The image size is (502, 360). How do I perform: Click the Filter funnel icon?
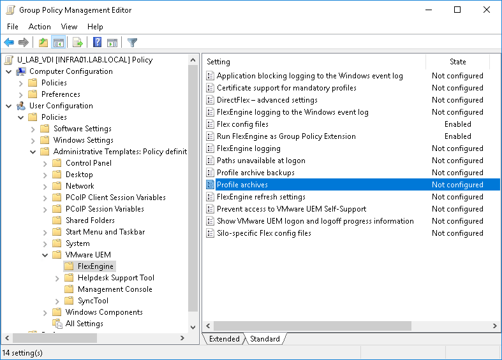(x=132, y=43)
